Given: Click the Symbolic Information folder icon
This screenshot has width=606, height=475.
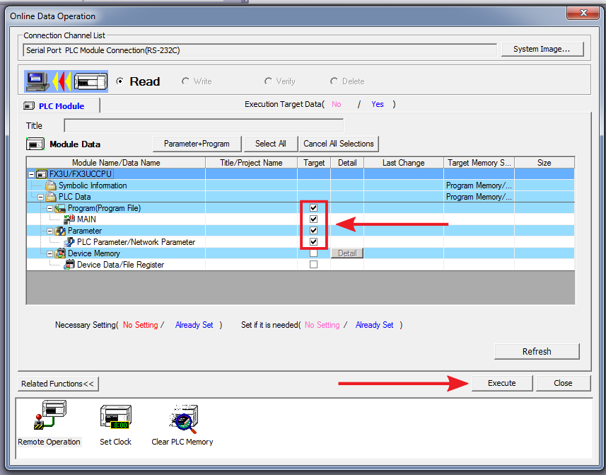Looking at the screenshot, I should pos(51,185).
